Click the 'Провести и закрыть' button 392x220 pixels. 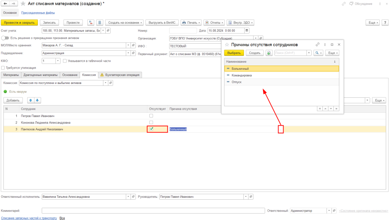[20, 23]
